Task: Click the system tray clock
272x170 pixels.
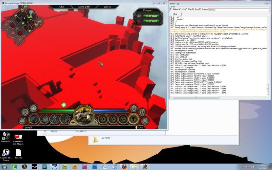Action: click(262, 167)
